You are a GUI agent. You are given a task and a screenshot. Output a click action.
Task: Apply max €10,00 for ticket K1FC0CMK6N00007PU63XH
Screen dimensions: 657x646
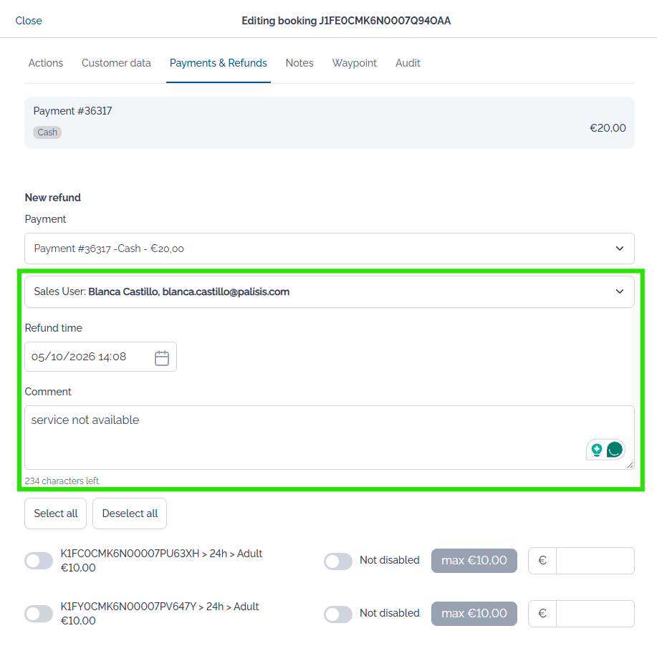click(x=474, y=561)
